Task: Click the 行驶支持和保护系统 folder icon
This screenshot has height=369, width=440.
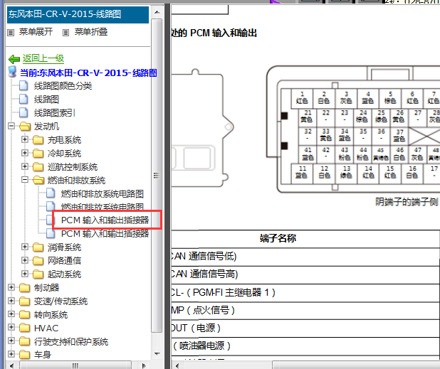Action: coord(25,341)
